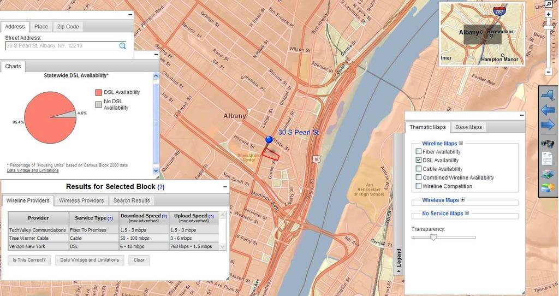Viewport: 559px width, 296px height.
Task: Click the Provider column header
Action: click(39, 218)
